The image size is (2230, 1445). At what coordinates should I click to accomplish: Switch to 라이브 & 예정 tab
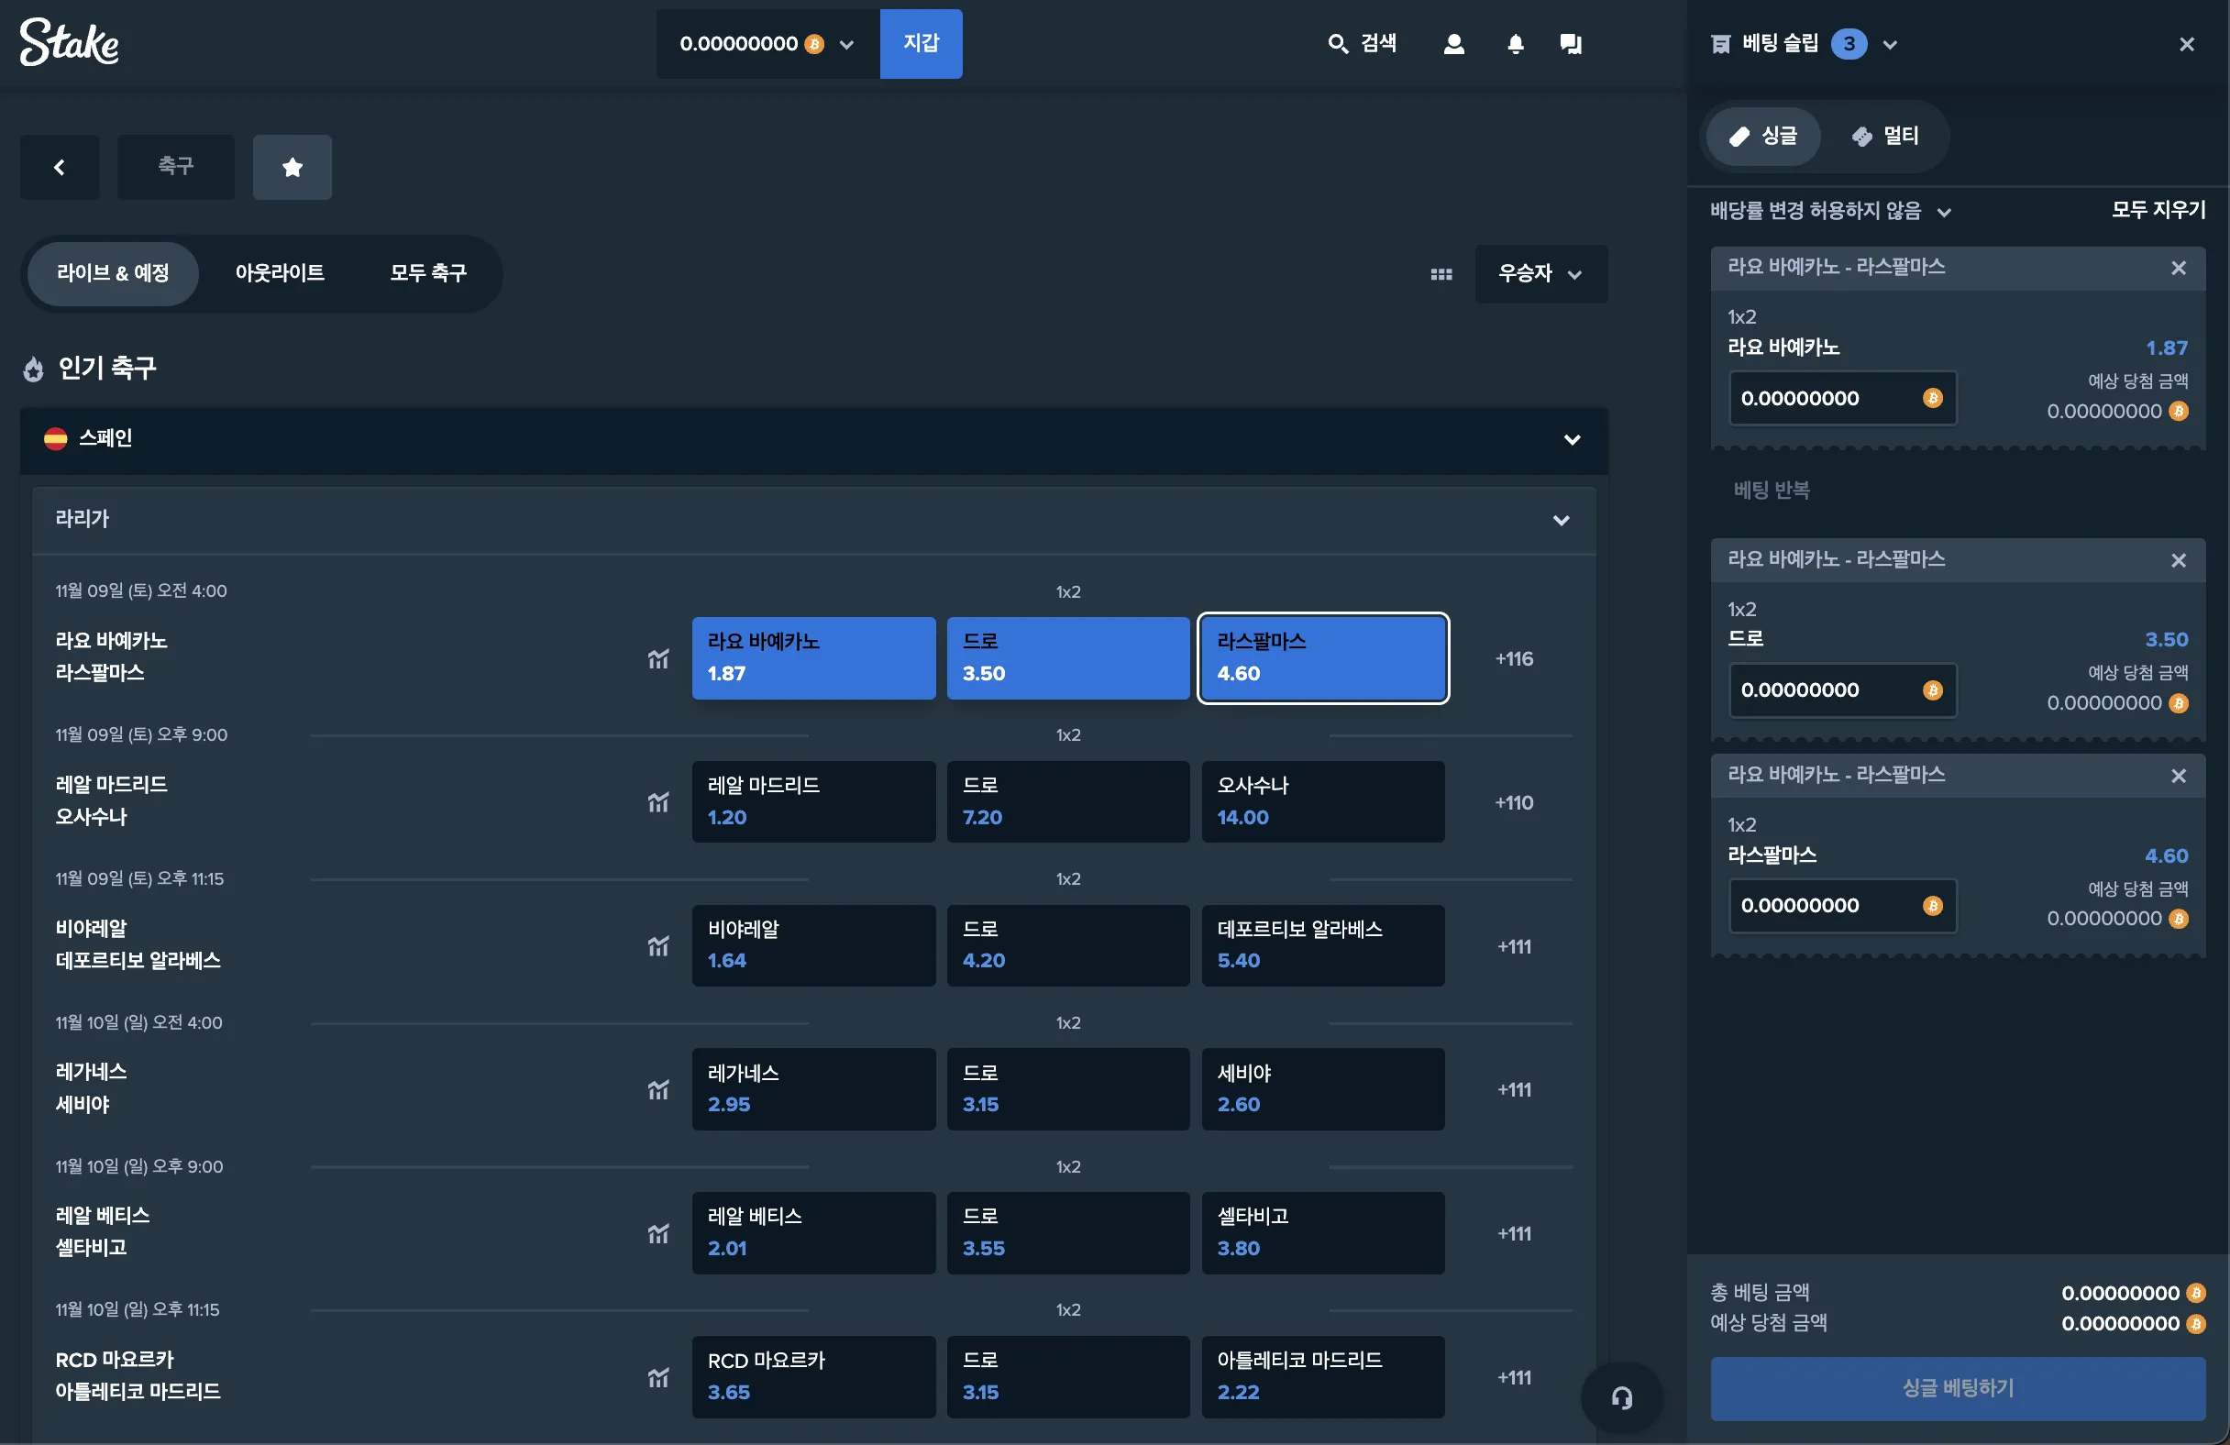(x=113, y=273)
